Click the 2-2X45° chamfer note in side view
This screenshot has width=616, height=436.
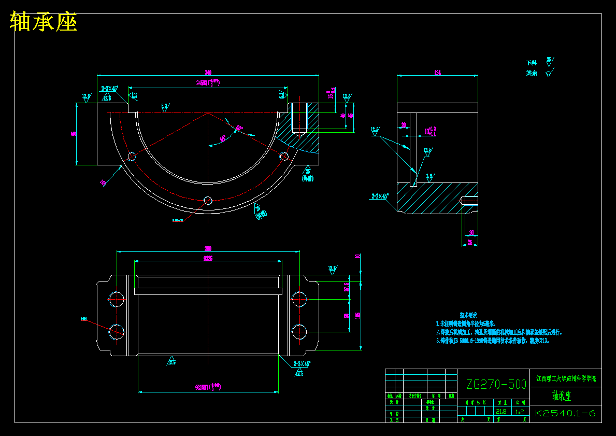380,196
